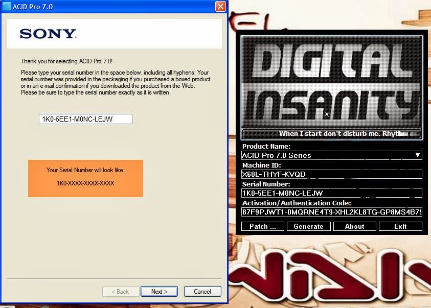
Task: Click the 'Activation/Authentication Code:' label
Action: (297, 203)
